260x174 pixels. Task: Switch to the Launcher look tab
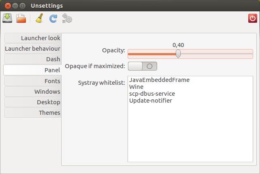pos(33,38)
